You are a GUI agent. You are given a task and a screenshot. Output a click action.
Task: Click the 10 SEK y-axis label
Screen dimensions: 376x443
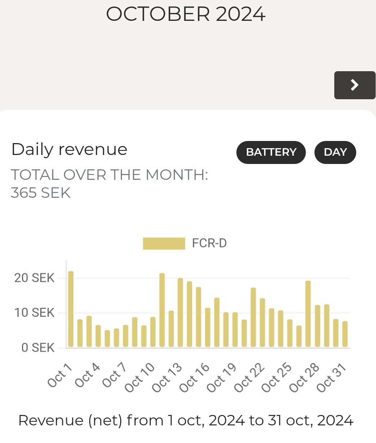tap(34, 313)
